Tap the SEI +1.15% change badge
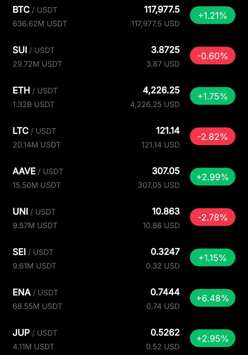 tap(212, 258)
